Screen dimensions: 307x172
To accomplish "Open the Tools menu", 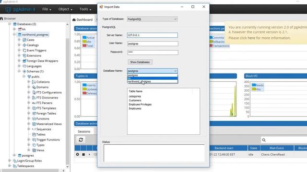I will pyautogui.click(x=85, y=9).
